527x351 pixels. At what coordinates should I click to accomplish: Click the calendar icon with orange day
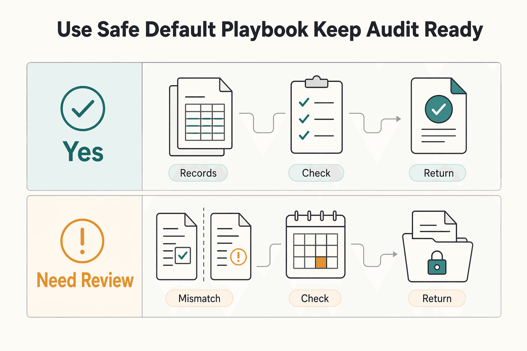click(316, 244)
